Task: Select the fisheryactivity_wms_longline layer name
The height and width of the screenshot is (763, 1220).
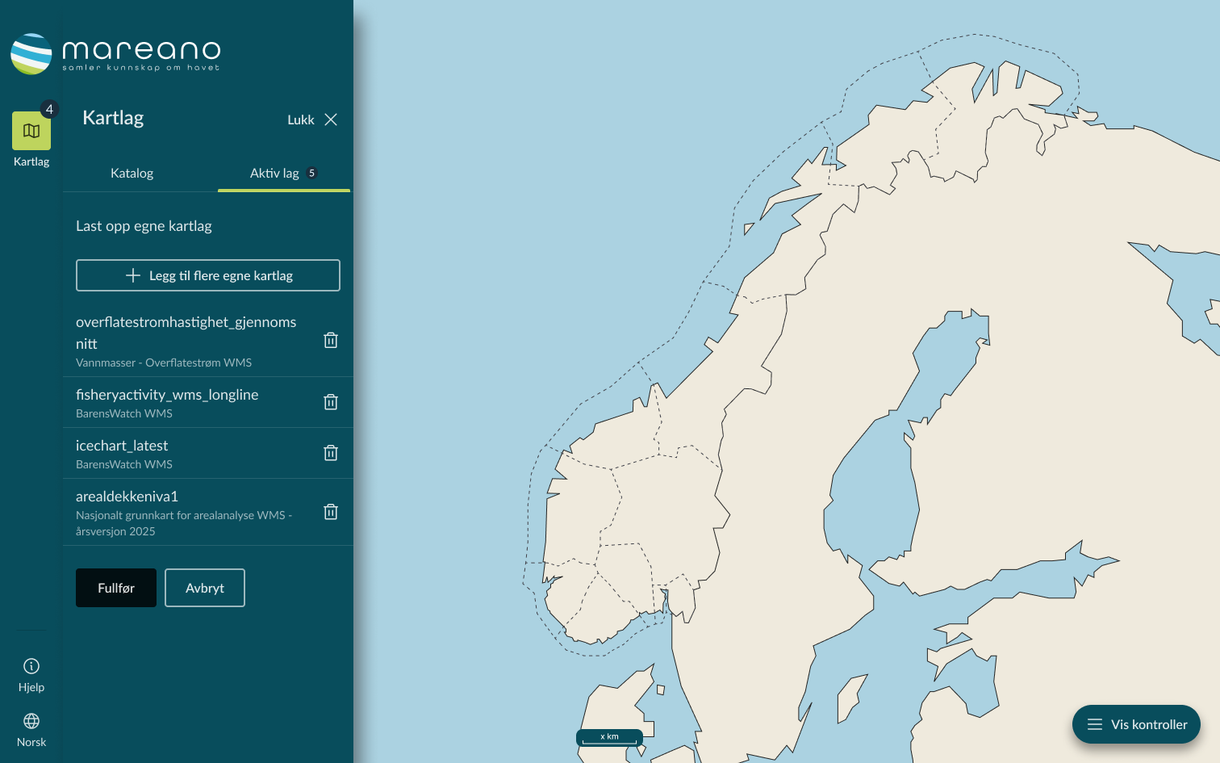Action: click(167, 394)
